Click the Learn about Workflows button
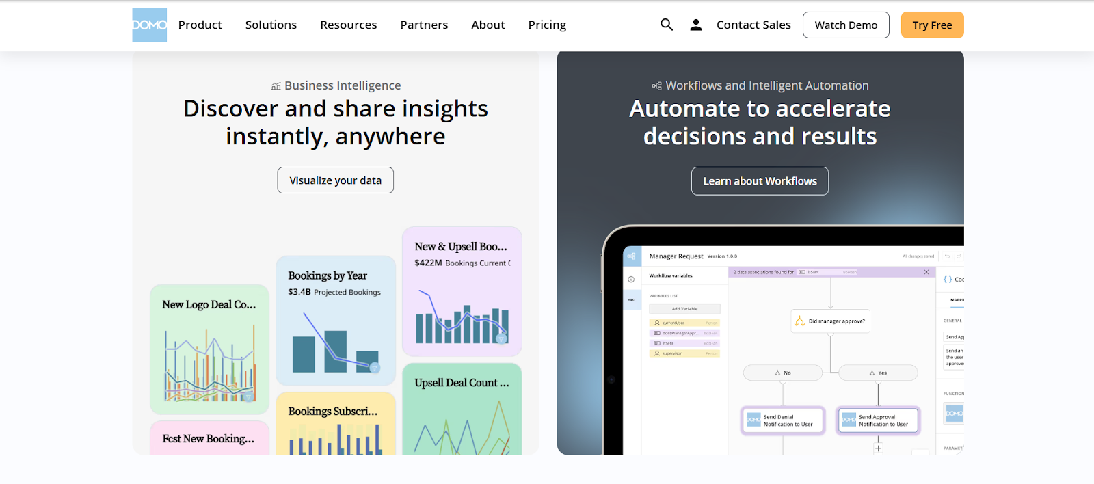Screen dimensions: 1094x484 (760, 181)
